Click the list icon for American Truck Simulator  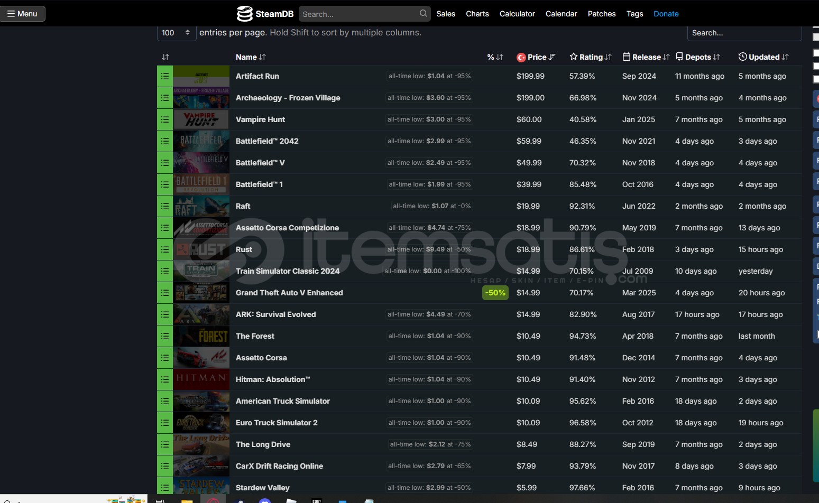pos(165,401)
